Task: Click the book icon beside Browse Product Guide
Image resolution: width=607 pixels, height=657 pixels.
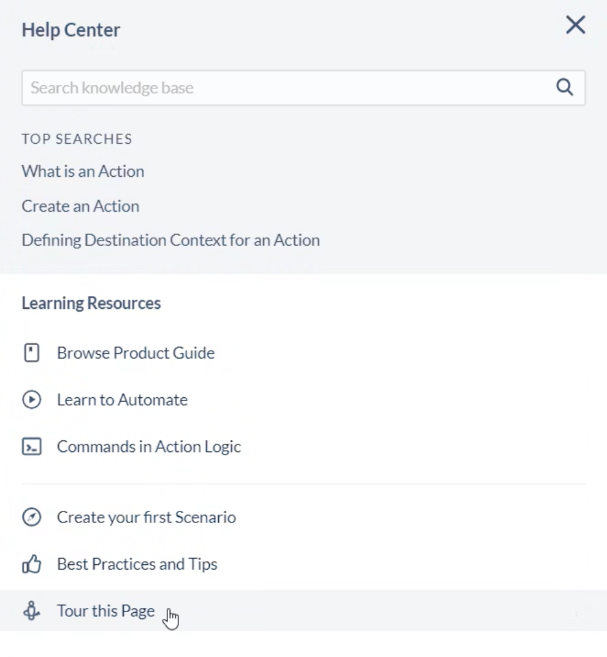Action: click(x=31, y=353)
